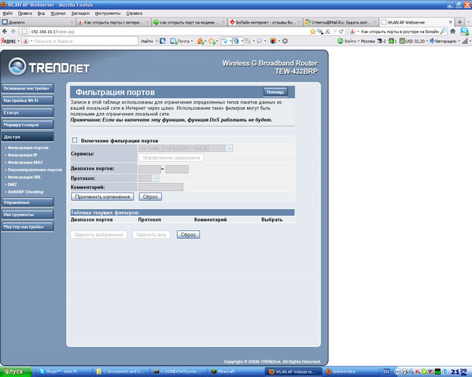The height and width of the screenshot is (377, 472).
Task: Open the Mail (Почта) toolbar button
Action: pos(183,40)
